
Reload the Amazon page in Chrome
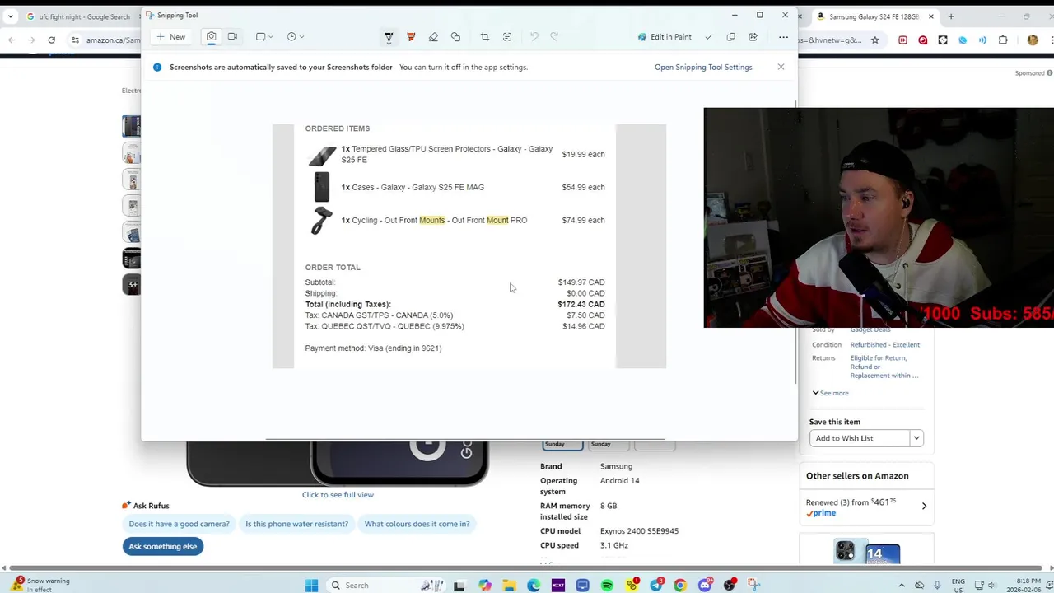point(51,40)
